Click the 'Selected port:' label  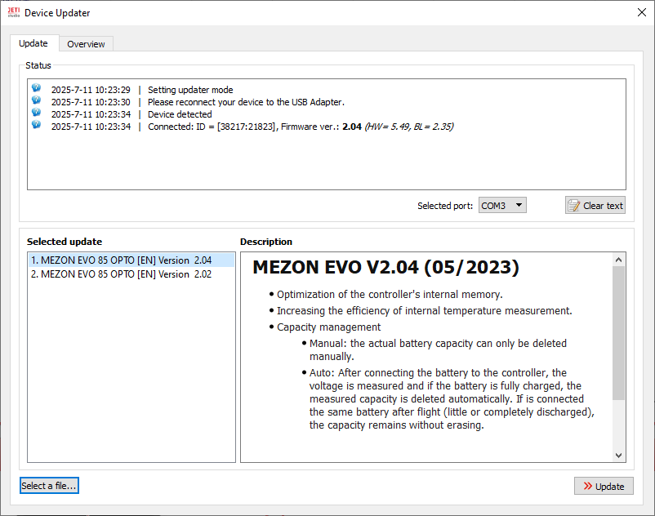pos(445,206)
